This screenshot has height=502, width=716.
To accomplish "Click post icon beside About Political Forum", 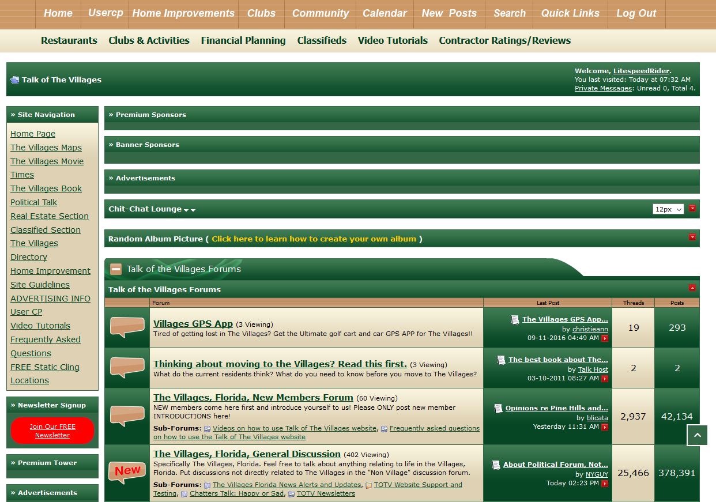I will click(496, 465).
